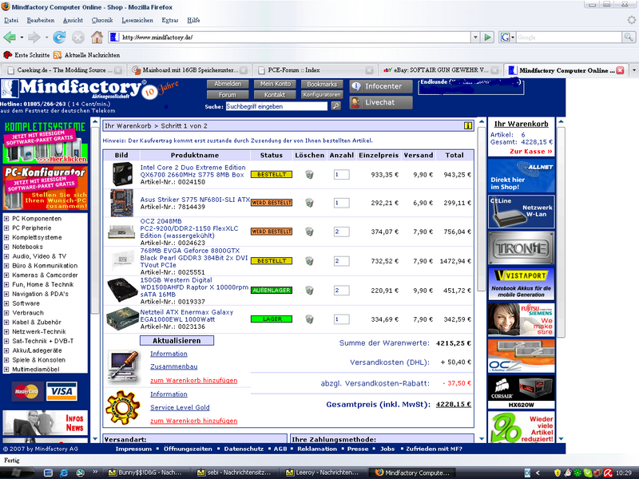Delete Enermax Galaxy power supply via trash icon

[309, 319]
